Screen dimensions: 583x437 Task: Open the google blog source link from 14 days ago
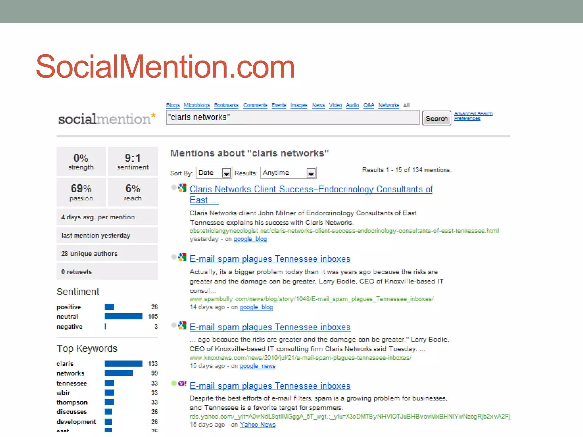256,307
